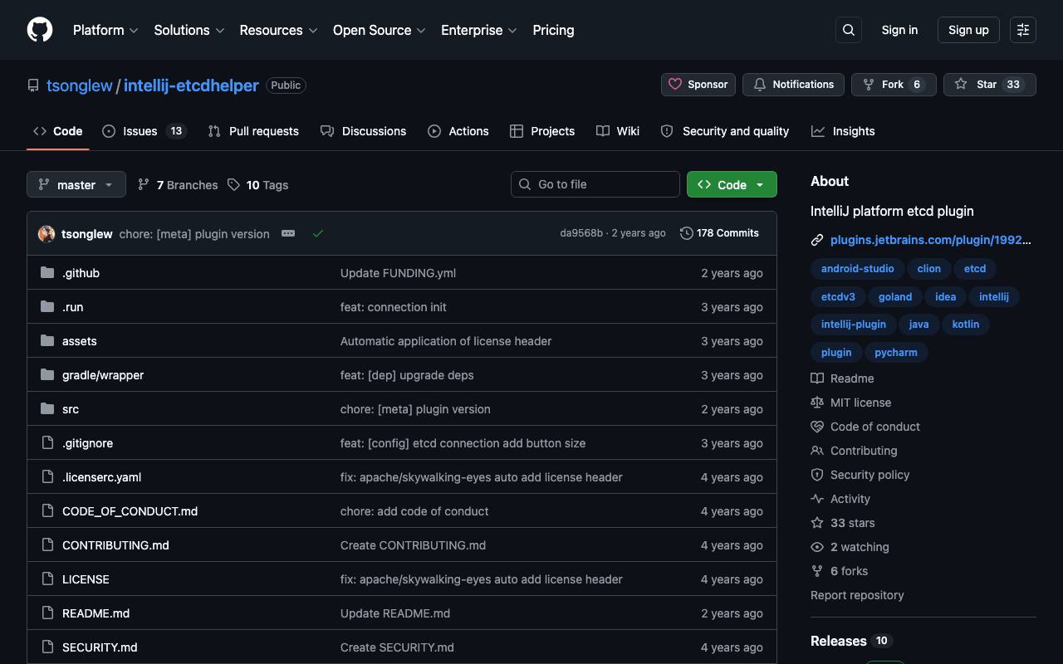The height and width of the screenshot is (664, 1063).
Task: Open commit hash da9568b
Action: [x=581, y=233]
